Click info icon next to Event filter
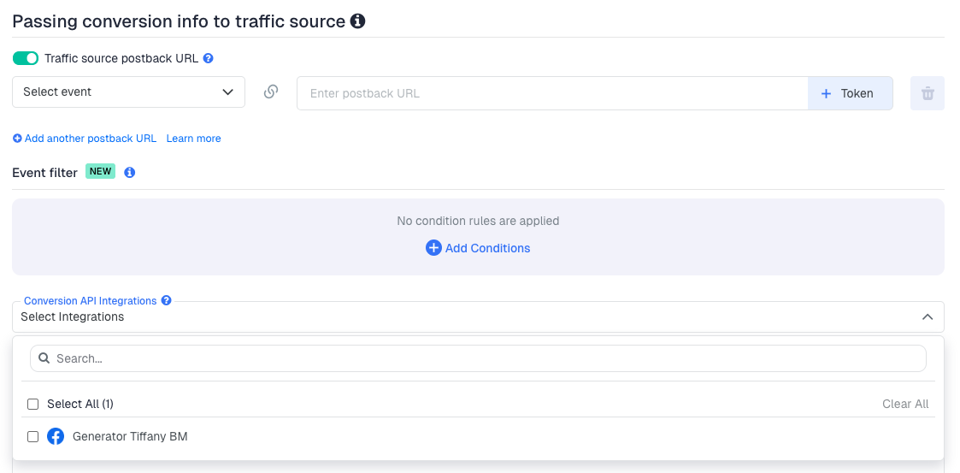 point(130,173)
